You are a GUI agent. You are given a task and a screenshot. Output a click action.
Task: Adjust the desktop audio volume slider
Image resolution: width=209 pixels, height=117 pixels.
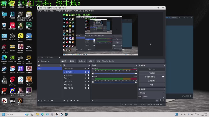115,82
